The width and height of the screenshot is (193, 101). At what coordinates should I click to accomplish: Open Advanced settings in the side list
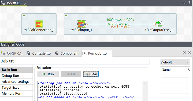coord(17,81)
